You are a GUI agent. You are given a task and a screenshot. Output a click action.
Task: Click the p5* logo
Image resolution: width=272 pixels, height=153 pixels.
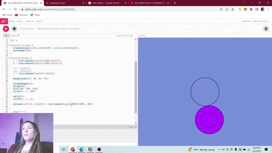click(x=4, y=21)
